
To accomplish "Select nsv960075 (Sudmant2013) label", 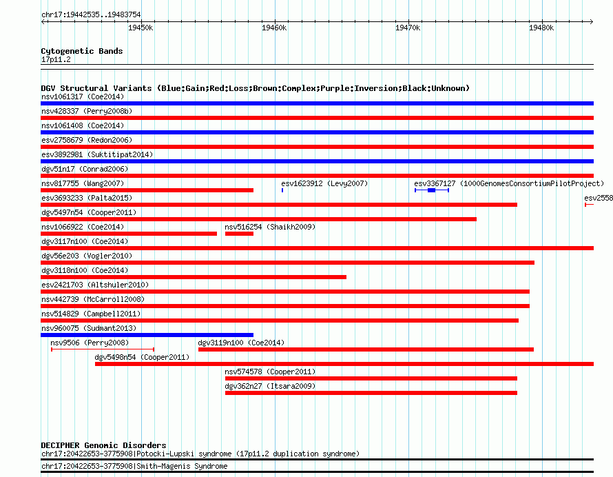I will tap(89, 328).
